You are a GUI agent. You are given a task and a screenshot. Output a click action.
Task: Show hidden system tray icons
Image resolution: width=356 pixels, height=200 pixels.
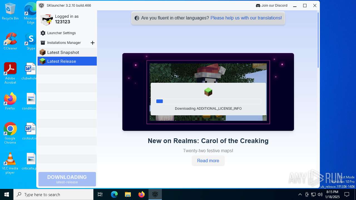pyautogui.click(x=300, y=194)
